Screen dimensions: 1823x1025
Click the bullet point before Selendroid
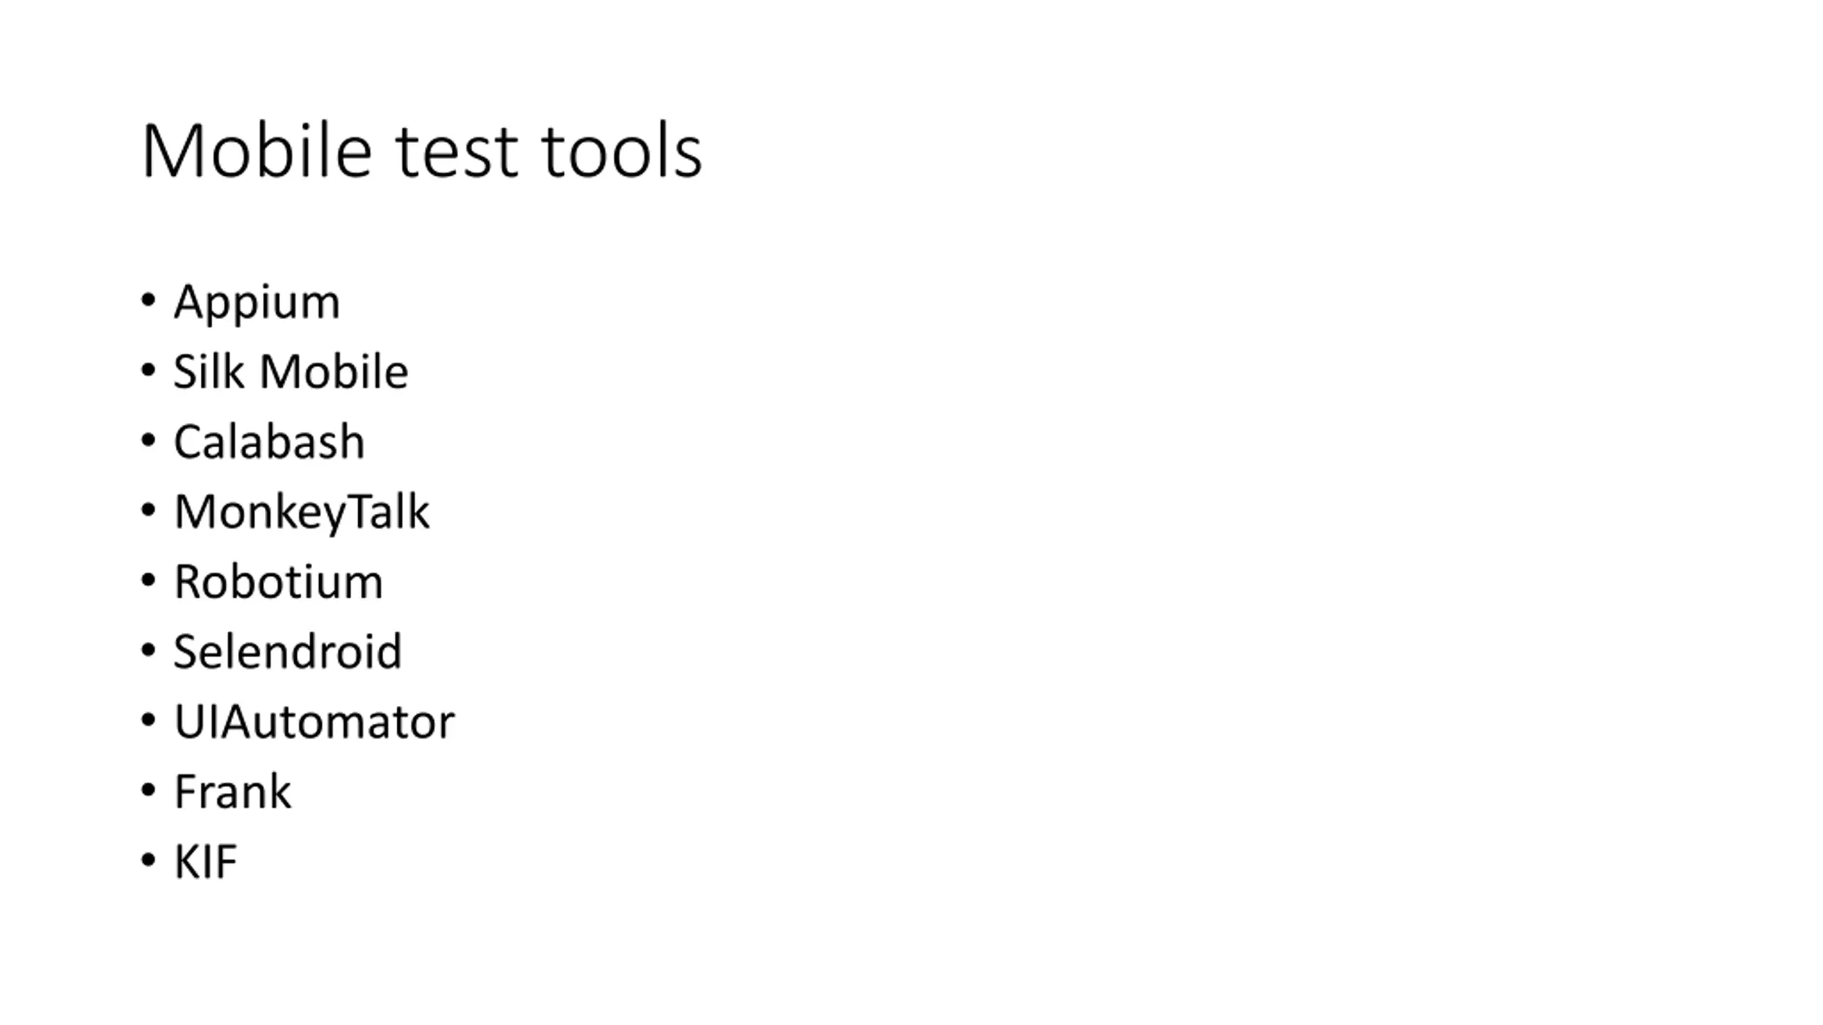click(x=148, y=650)
